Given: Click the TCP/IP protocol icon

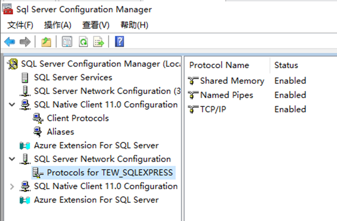Looking at the screenshot, I should [193, 110].
